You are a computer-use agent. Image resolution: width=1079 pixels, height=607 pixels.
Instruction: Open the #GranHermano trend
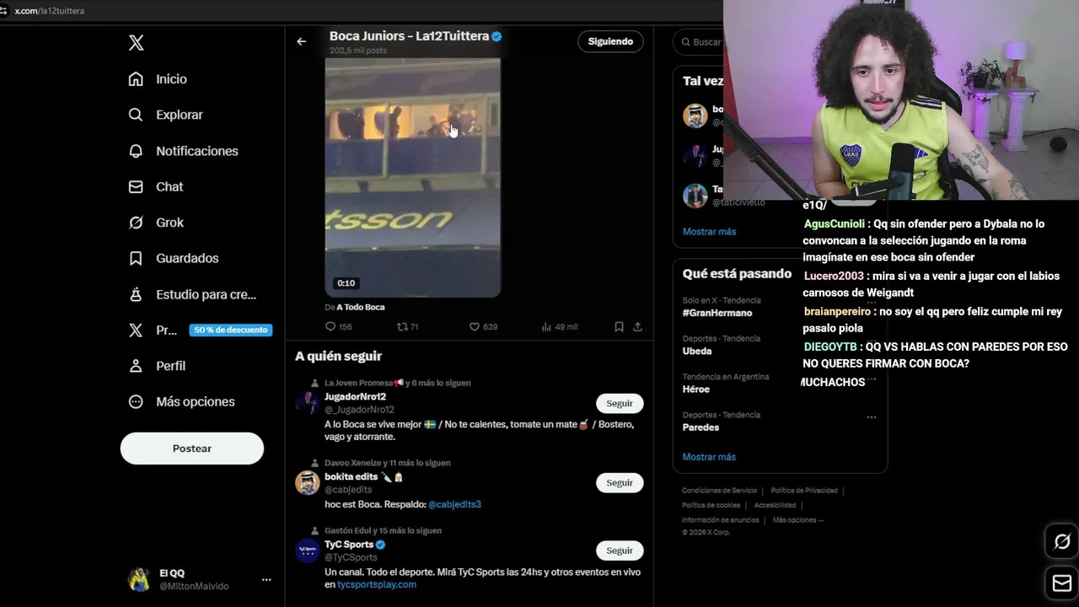click(x=717, y=313)
